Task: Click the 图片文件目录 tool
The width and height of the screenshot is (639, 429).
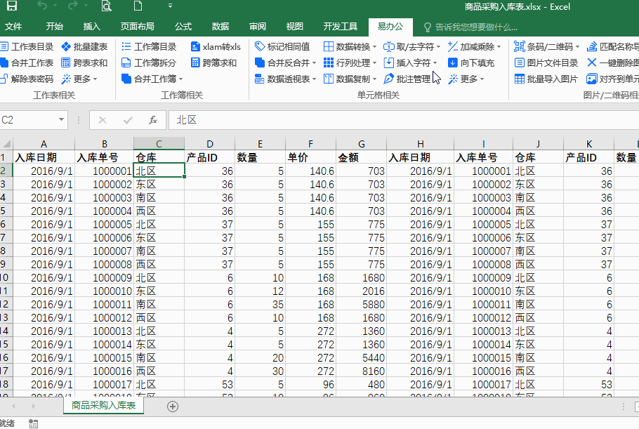Action: (546, 62)
